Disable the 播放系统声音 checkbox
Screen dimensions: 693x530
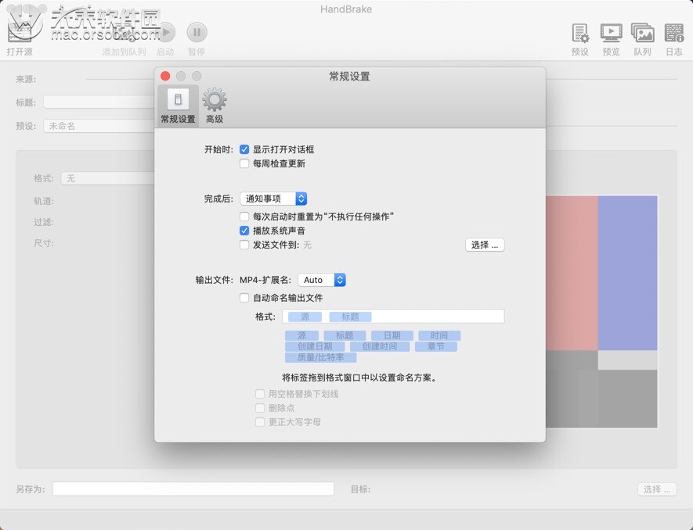(245, 230)
